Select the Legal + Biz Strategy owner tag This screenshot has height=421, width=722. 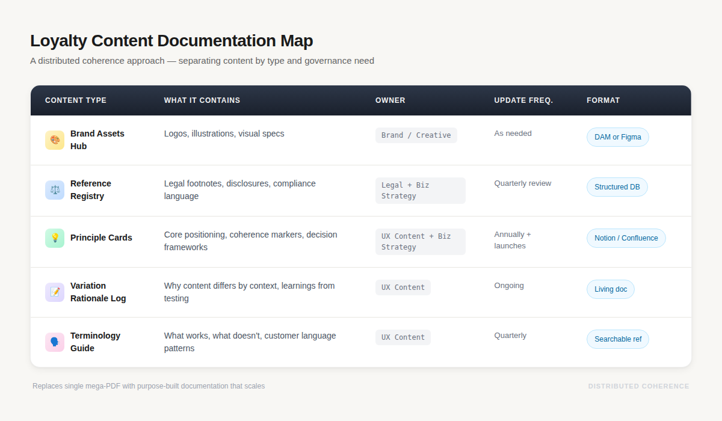coord(420,190)
